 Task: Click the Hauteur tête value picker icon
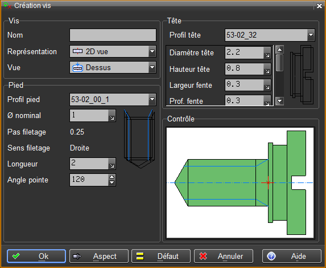267,69
